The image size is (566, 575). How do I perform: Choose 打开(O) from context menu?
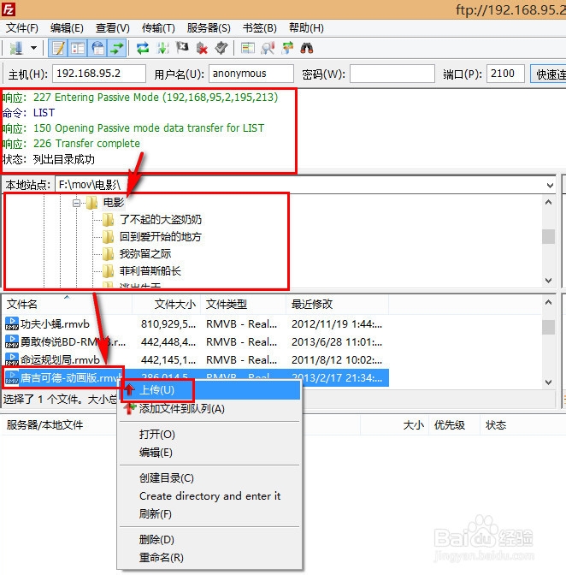click(x=210, y=435)
